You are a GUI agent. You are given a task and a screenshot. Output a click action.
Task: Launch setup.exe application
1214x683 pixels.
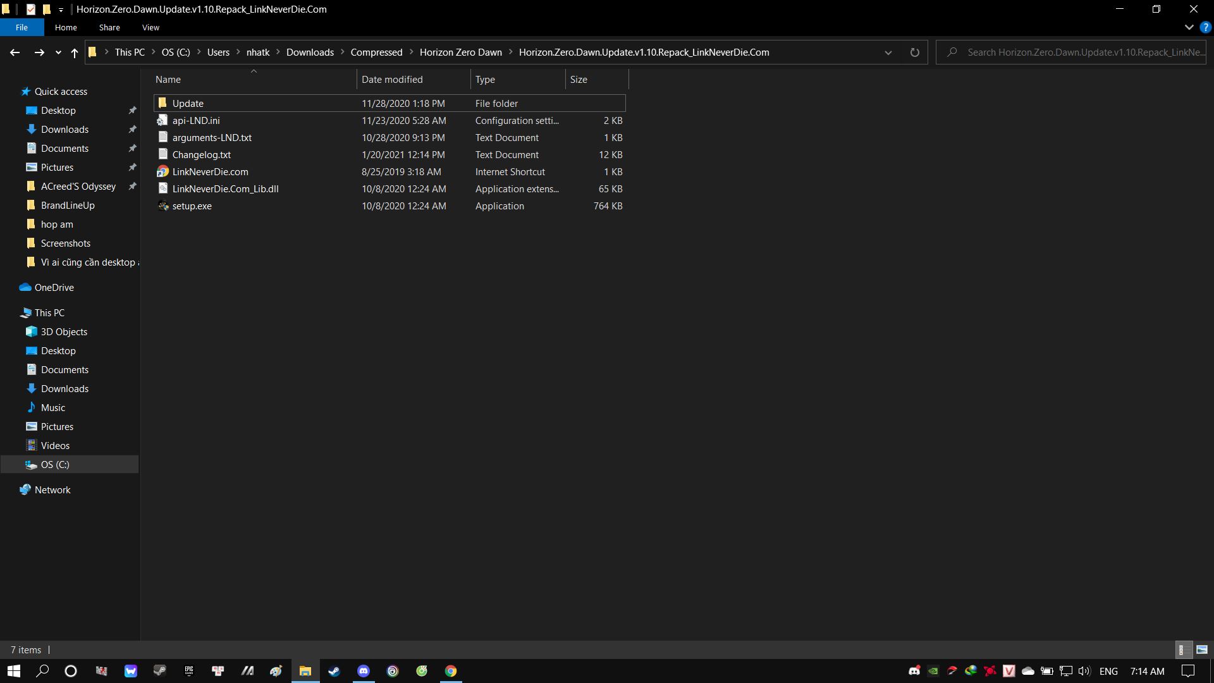coord(191,206)
